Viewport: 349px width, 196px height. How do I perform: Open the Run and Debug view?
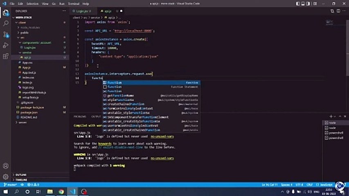(x=6, y=45)
